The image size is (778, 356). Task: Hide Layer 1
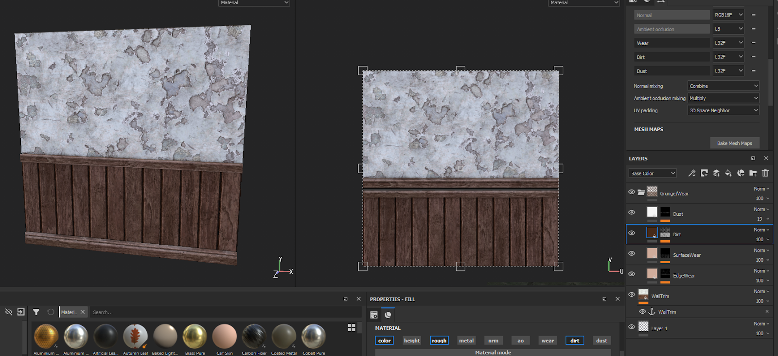[631, 327]
